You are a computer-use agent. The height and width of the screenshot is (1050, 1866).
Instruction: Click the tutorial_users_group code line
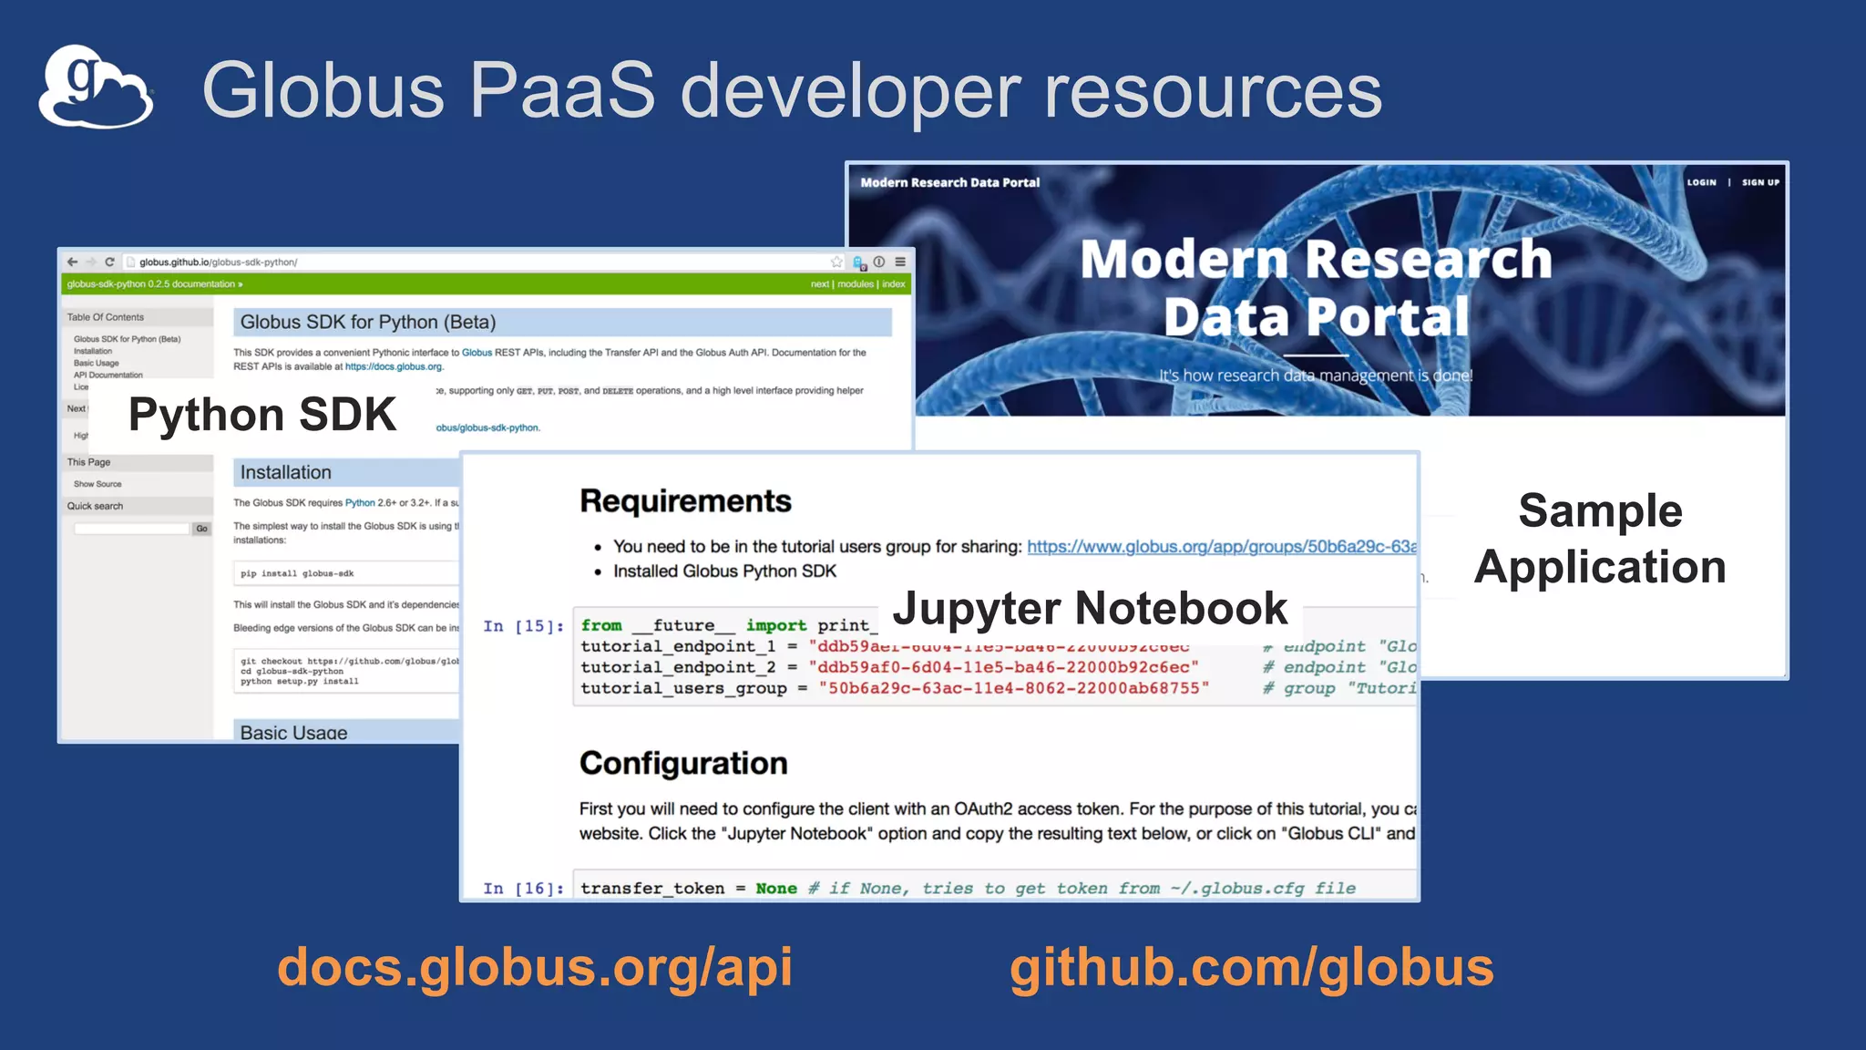pyautogui.click(x=895, y=688)
